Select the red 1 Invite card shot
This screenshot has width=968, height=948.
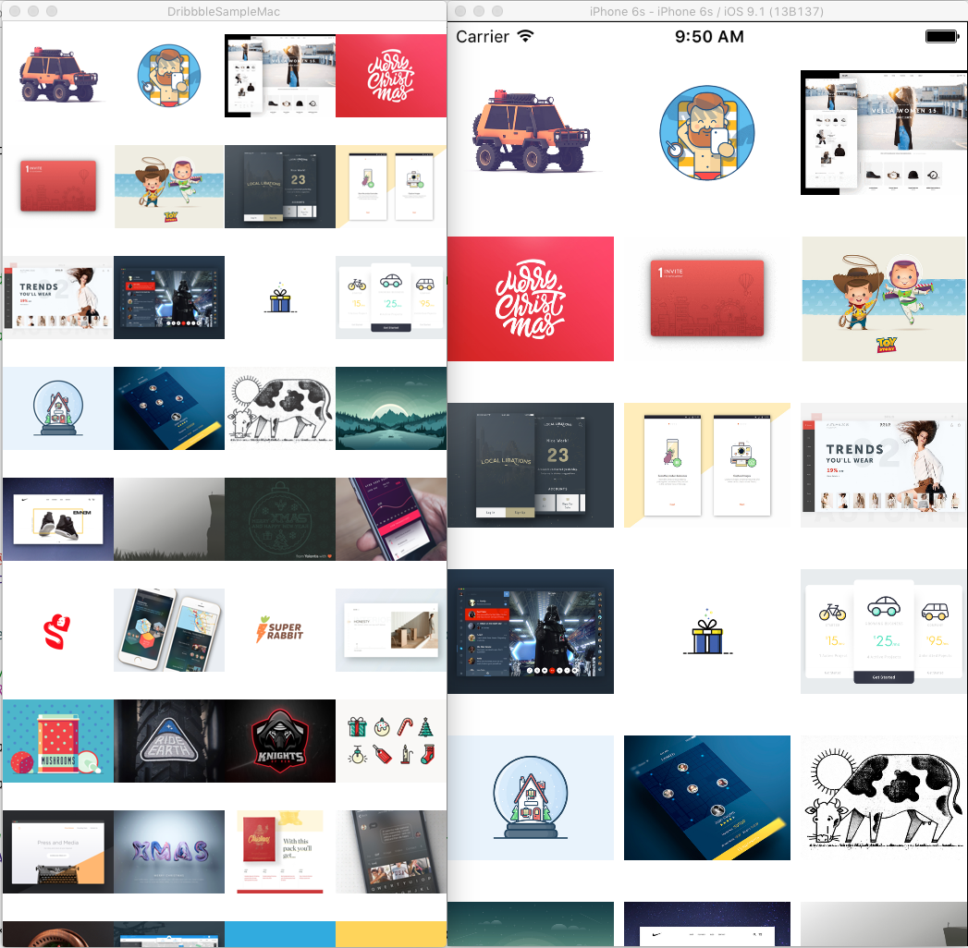click(706, 298)
